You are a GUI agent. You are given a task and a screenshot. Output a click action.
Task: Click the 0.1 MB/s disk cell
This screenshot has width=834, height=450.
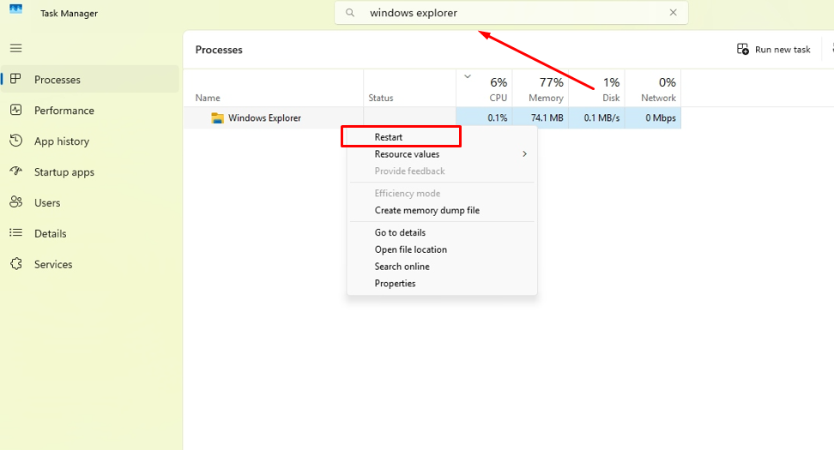[x=597, y=118]
